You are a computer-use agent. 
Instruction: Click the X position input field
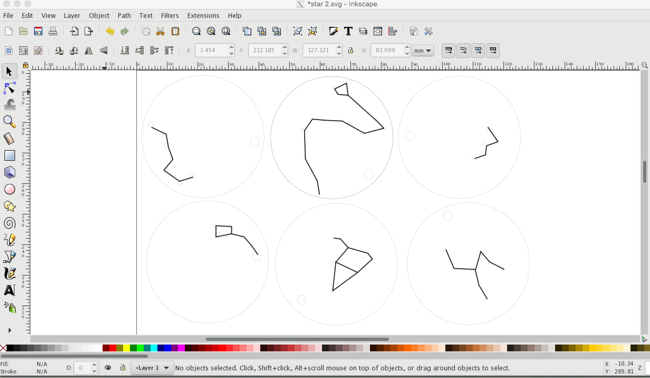point(211,50)
